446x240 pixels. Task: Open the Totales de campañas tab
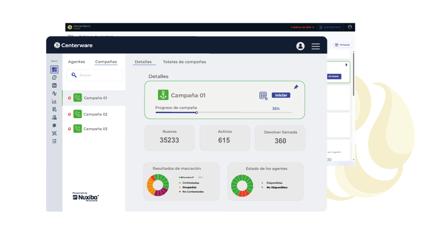click(184, 62)
